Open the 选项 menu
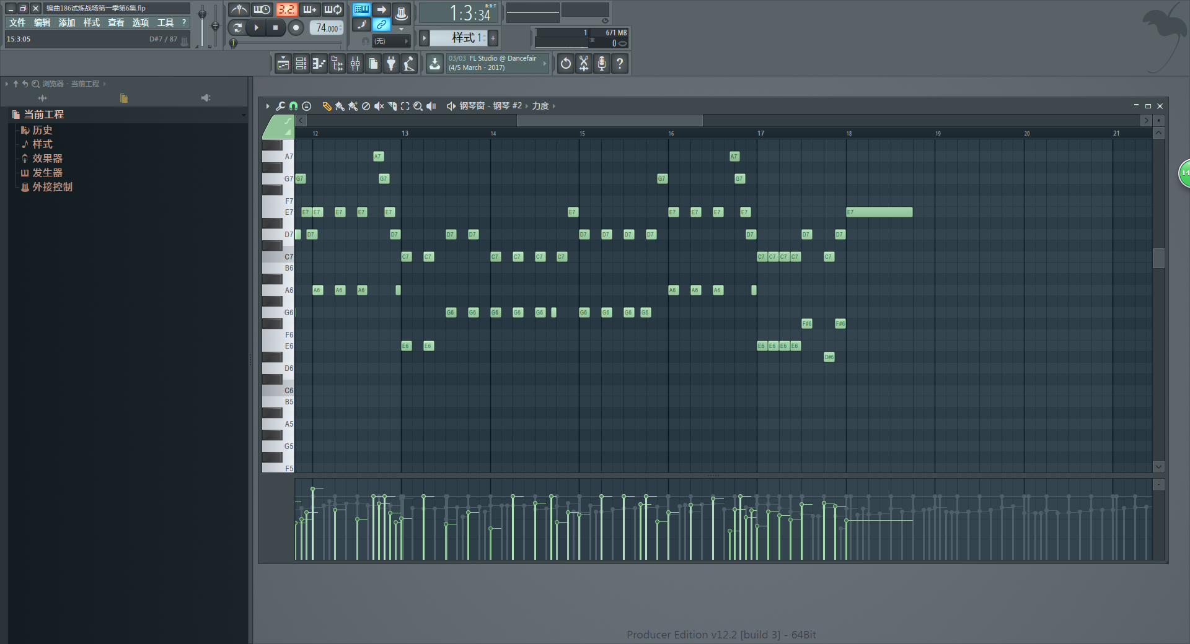Image resolution: width=1190 pixels, height=644 pixels. coord(141,22)
